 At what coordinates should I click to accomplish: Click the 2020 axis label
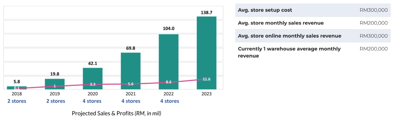(93, 94)
